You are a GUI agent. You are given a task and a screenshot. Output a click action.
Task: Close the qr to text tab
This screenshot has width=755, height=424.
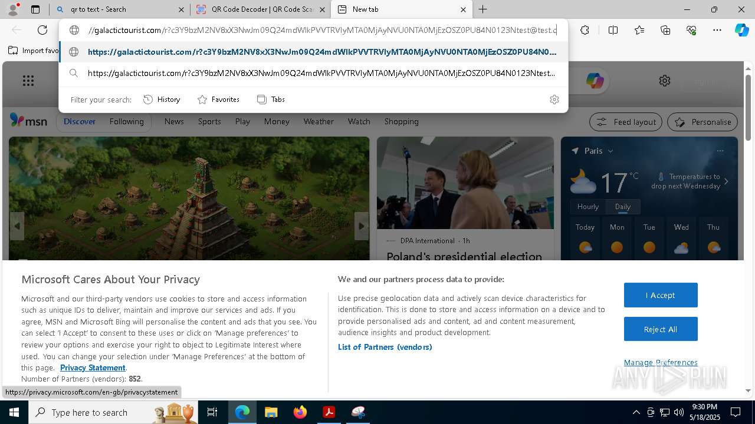[x=181, y=9]
